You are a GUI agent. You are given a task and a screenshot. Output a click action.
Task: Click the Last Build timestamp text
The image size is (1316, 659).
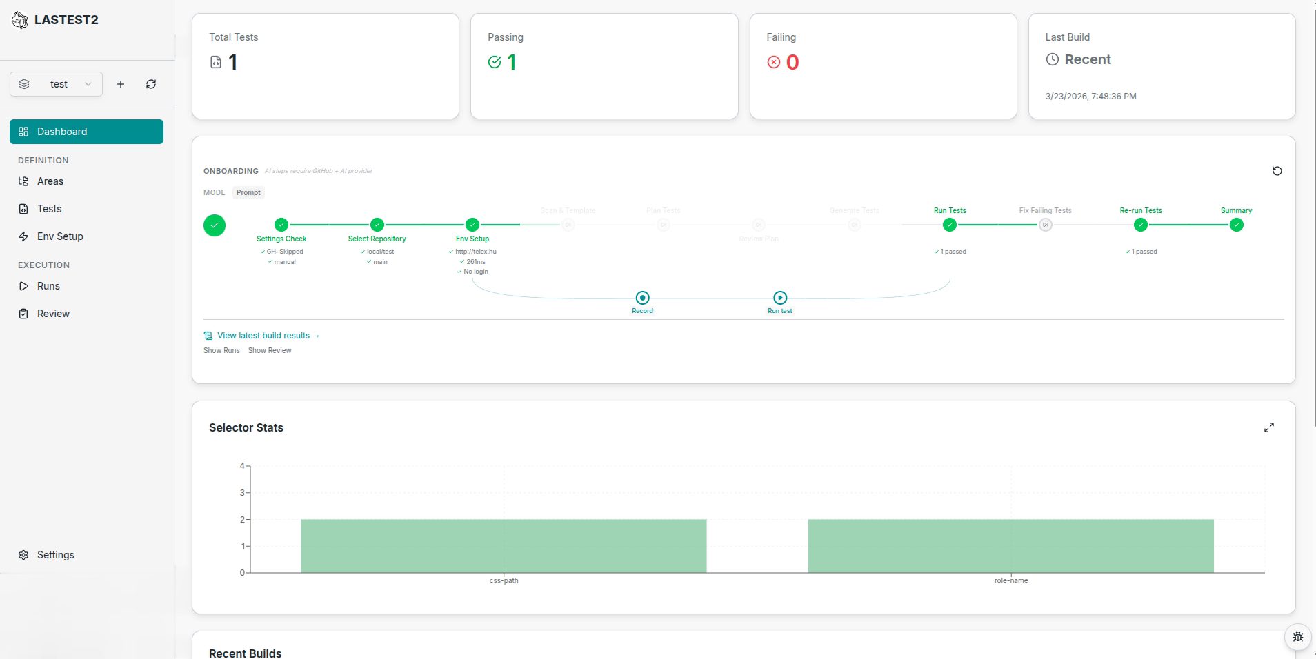click(1090, 97)
